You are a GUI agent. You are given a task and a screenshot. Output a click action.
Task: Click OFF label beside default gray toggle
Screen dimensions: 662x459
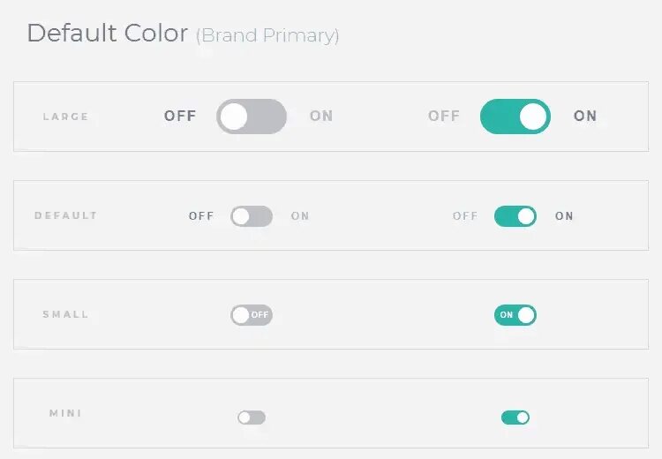[201, 216]
